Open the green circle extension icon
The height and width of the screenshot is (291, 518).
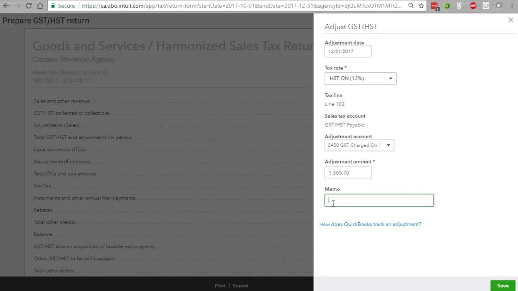pyautogui.click(x=447, y=6)
